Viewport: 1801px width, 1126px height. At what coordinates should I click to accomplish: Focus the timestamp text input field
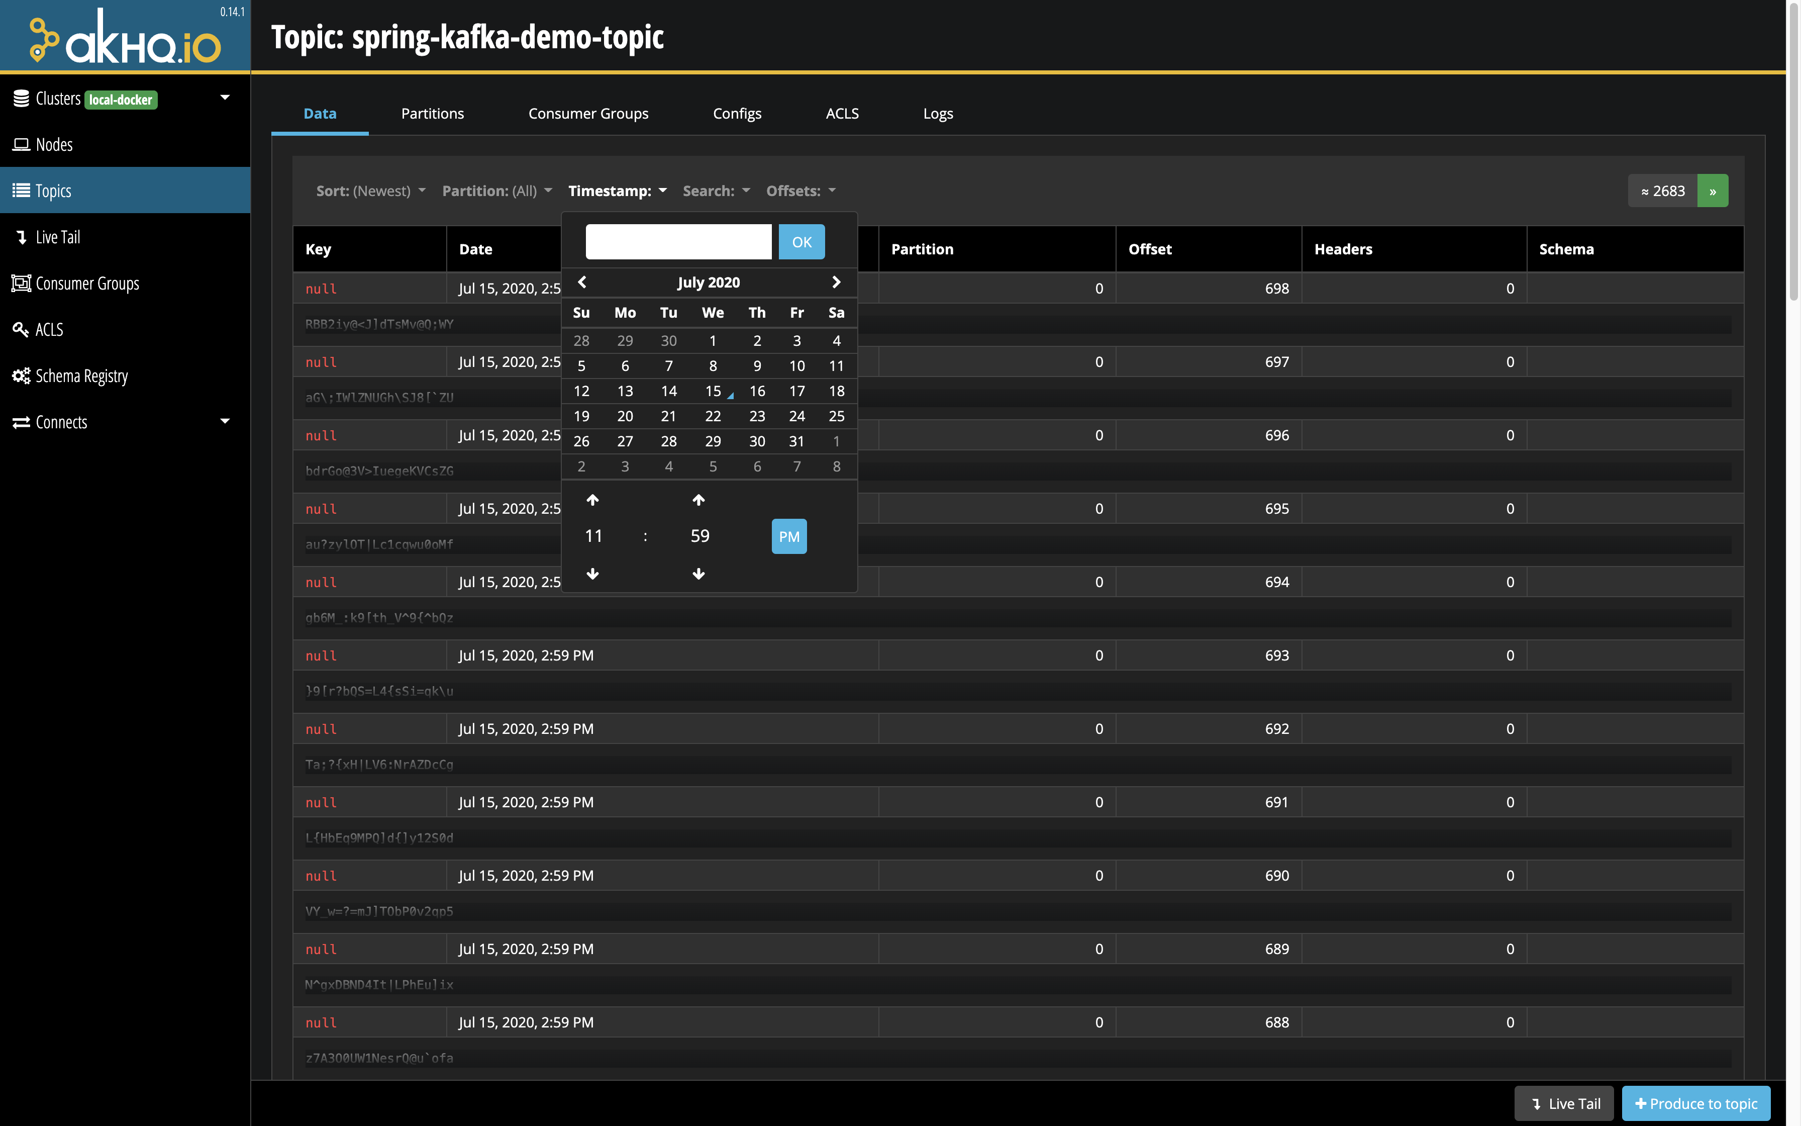click(678, 242)
